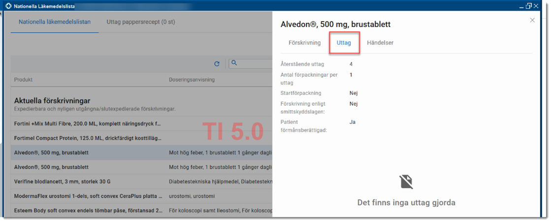Click the Återstående uttag value 4
The image size is (551, 222).
coord(351,64)
